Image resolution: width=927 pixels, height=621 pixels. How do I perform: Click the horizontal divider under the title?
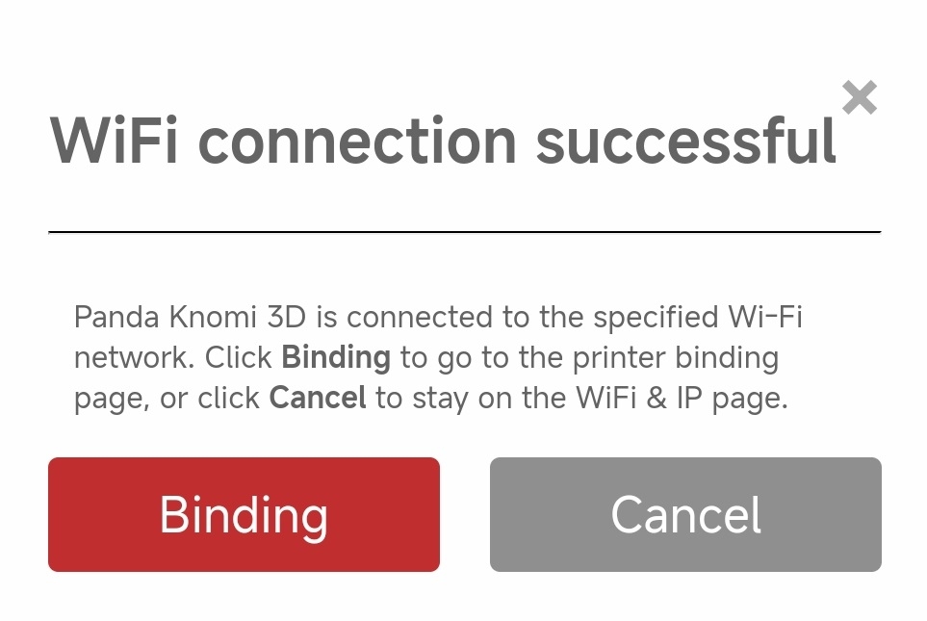(x=464, y=232)
